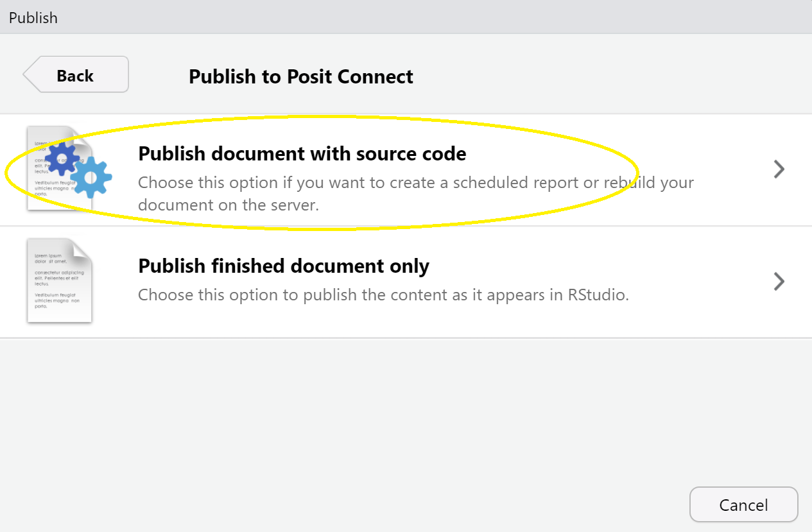Expand the 'Publish document with source code' option

[x=779, y=169]
